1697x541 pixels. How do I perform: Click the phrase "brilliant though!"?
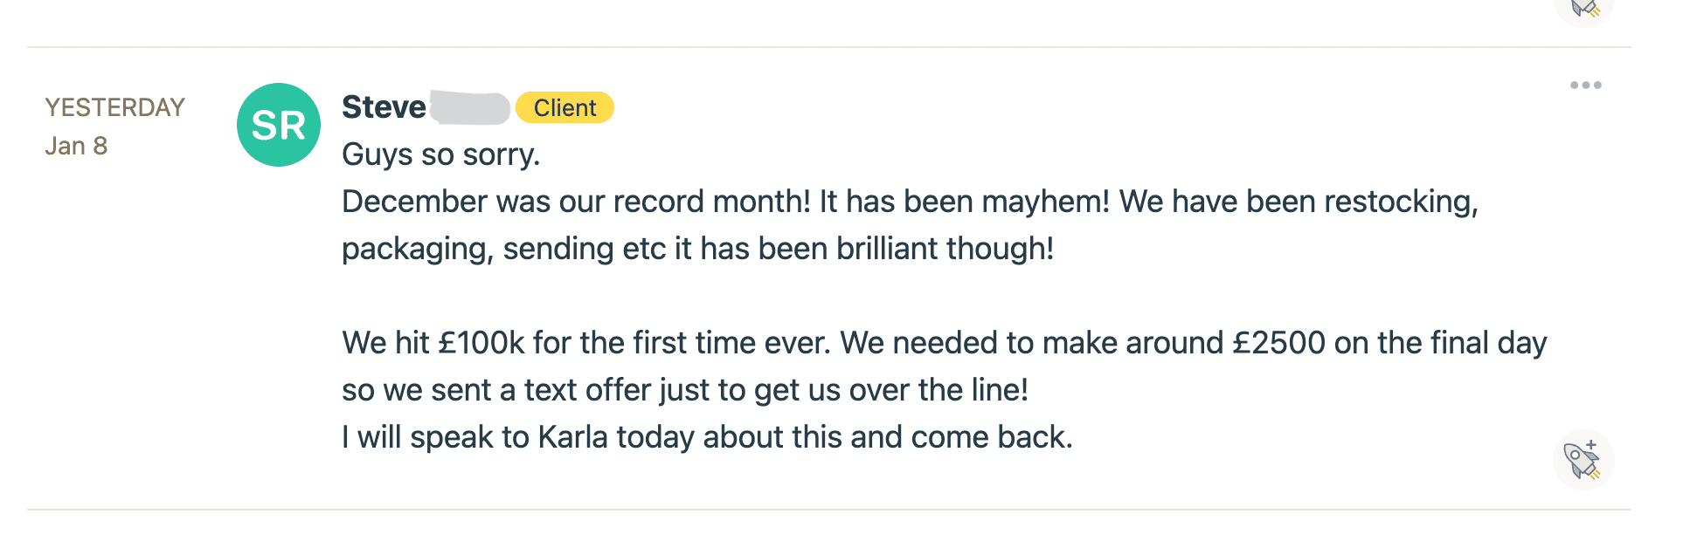coord(945,249)
